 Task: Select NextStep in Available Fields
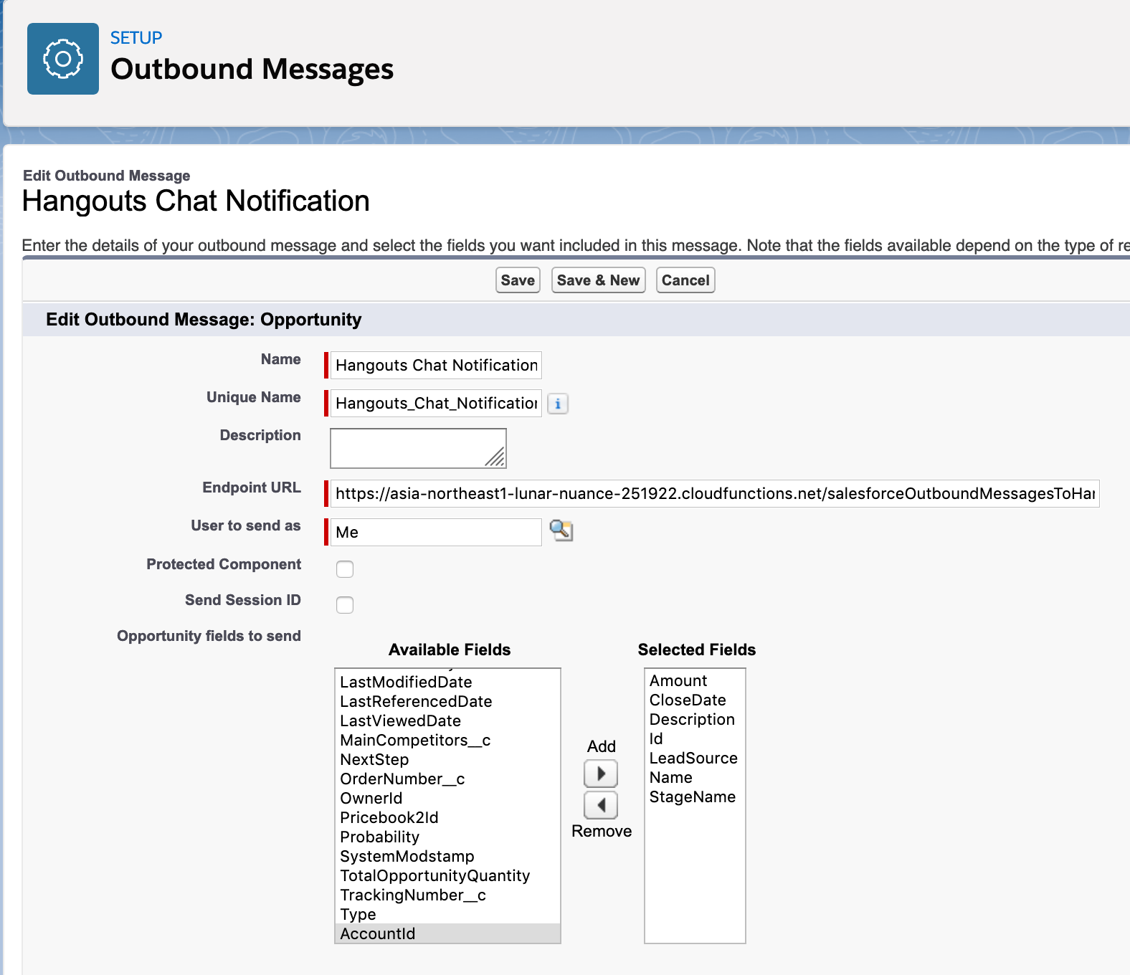tap(447, 759)
